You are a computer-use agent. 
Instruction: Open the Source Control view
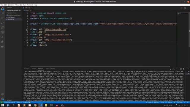[2, 18]
